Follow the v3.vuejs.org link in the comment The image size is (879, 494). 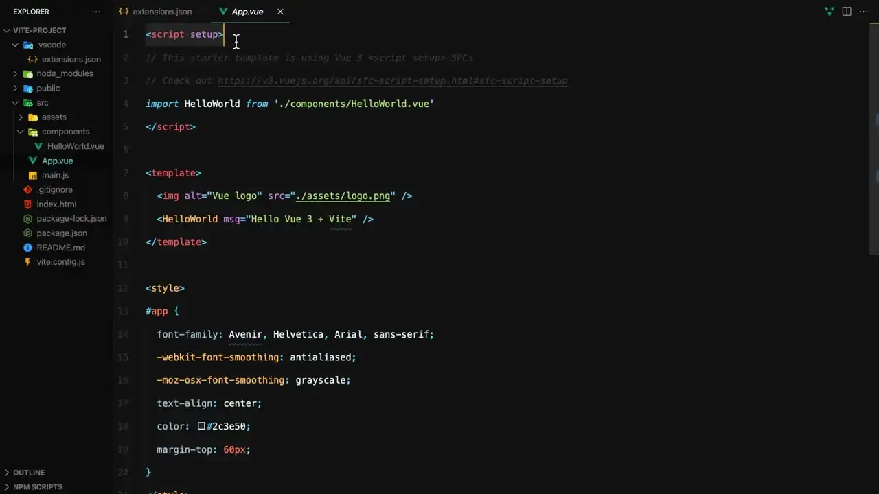pyautogui.click(x=393, y=81)
